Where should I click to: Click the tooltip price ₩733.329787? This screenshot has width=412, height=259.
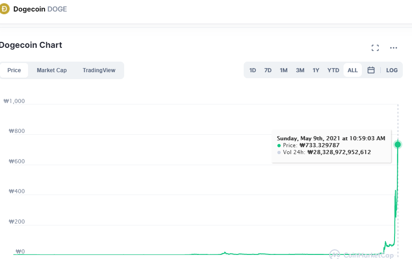point(320,145)
